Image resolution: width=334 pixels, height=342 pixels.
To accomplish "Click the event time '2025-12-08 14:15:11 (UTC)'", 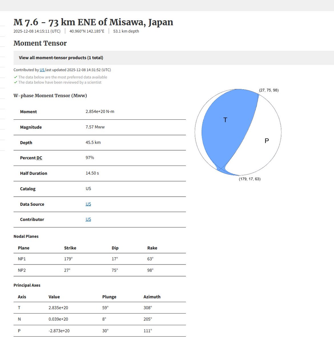I will click(37, 31).
